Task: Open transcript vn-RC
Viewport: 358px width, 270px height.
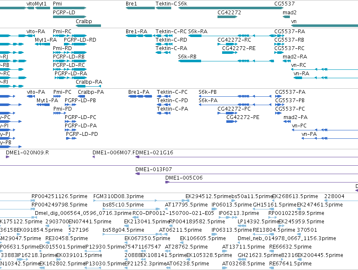Action: (x=298, y=65)
